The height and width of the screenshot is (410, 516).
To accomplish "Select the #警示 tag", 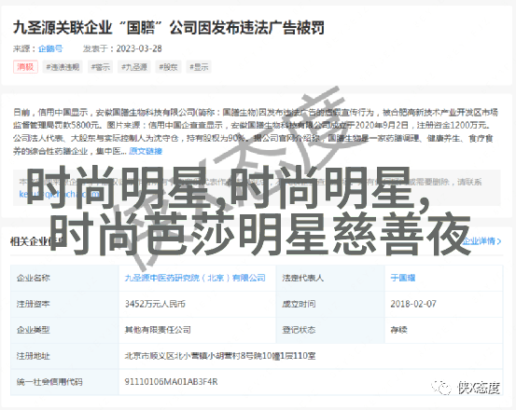I will [101, 67].
